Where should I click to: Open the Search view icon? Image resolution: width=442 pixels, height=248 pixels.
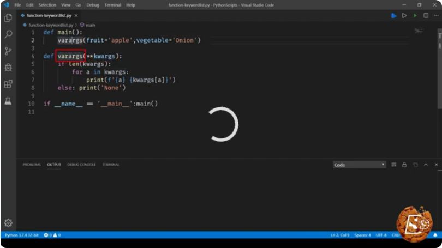point(8,34)
